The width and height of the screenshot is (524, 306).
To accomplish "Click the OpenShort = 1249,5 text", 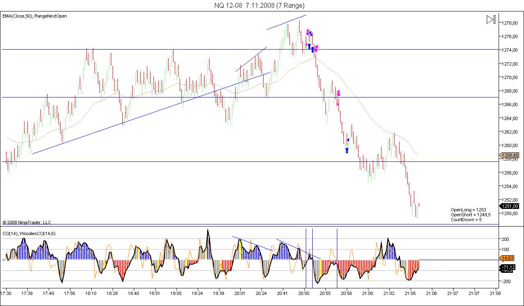I will pos(470,215).
